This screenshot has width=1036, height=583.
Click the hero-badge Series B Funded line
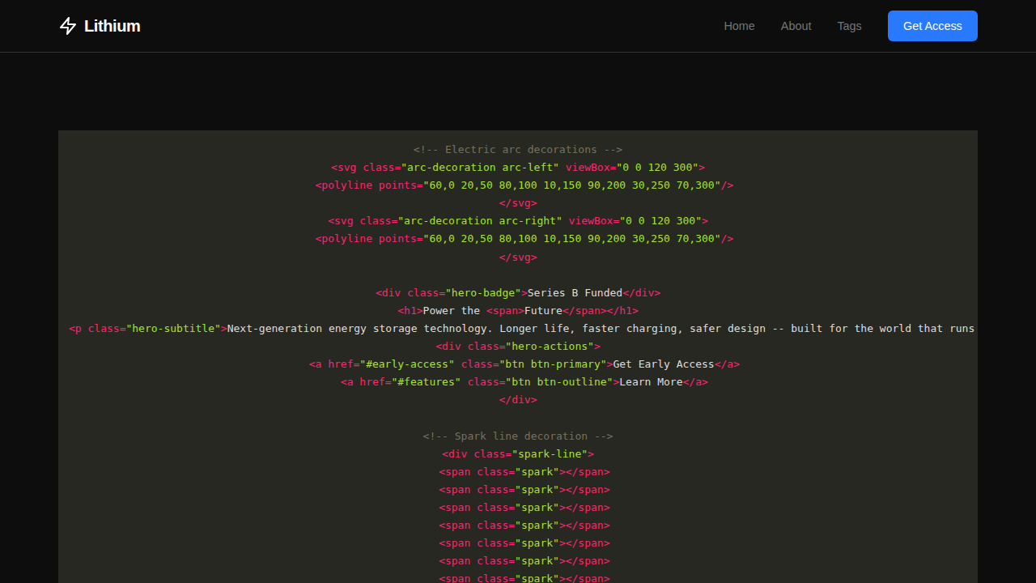[x=518, y=293]
